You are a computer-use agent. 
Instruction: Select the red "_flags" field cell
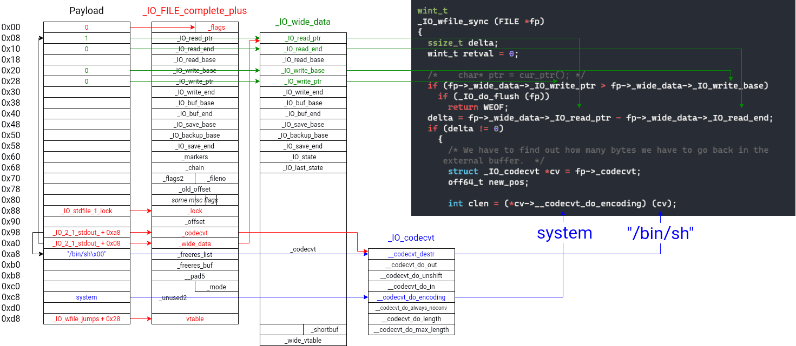click(216, 28)
